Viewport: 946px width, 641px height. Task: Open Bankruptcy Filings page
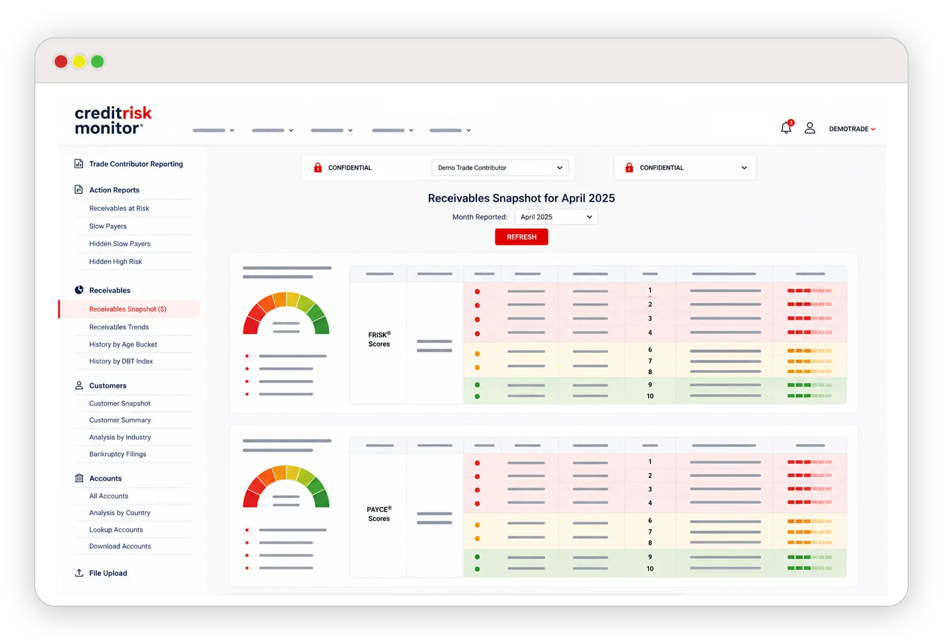[x=118, y=454]
